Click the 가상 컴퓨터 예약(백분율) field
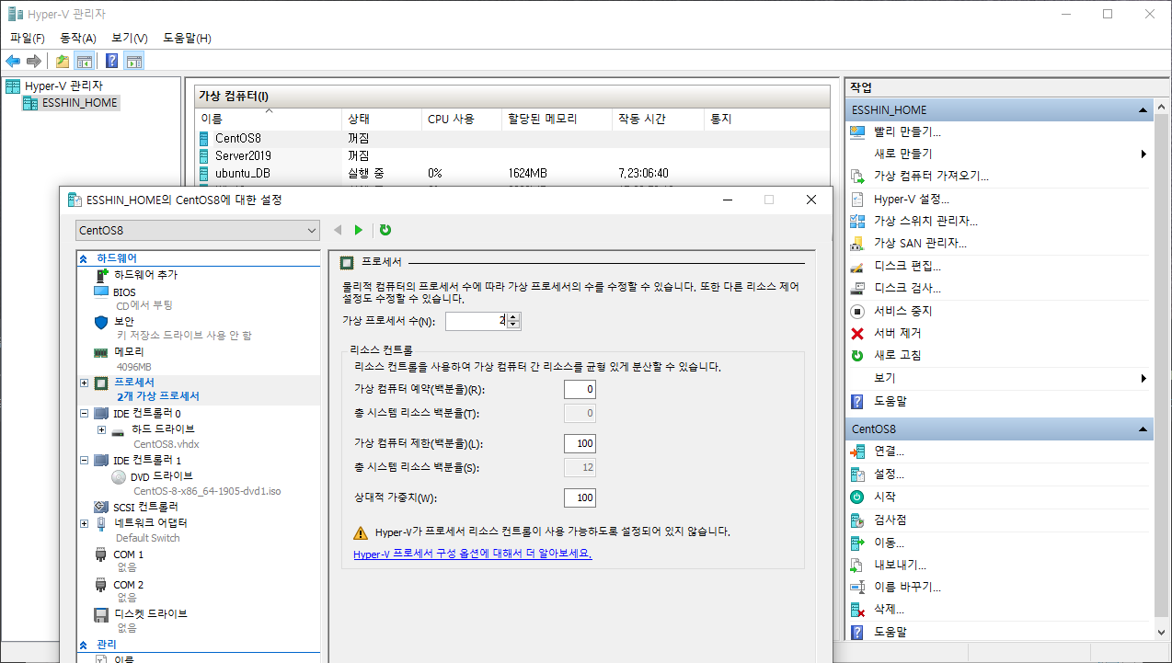This screenshot has width=1172, height=663. [x=580, y=389]
